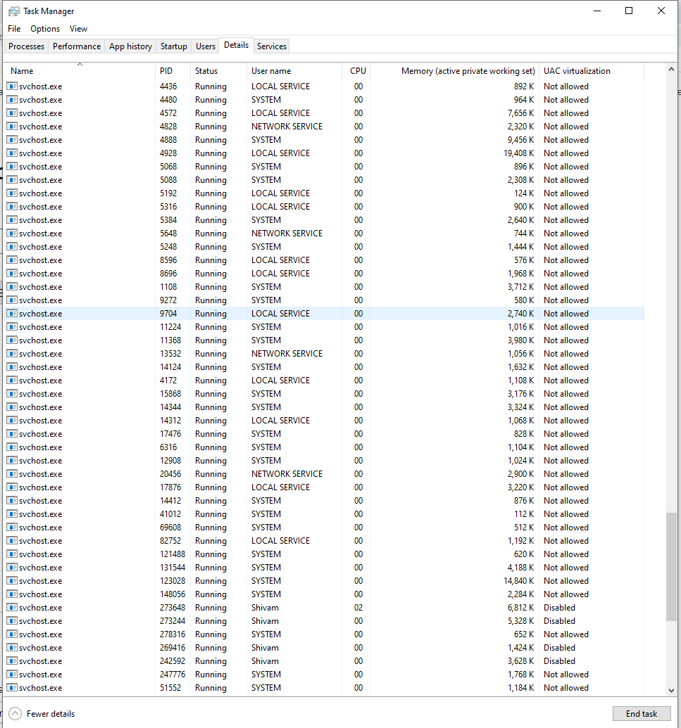Sort by UAC virtualization column header
This screenshot has height=728, width=681.
point(592,71)
